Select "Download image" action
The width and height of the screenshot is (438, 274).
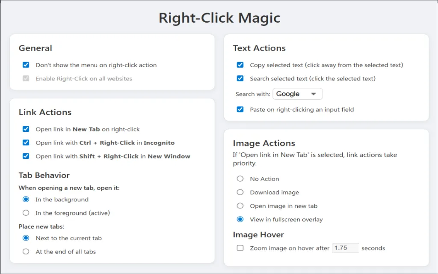(240, 192)
